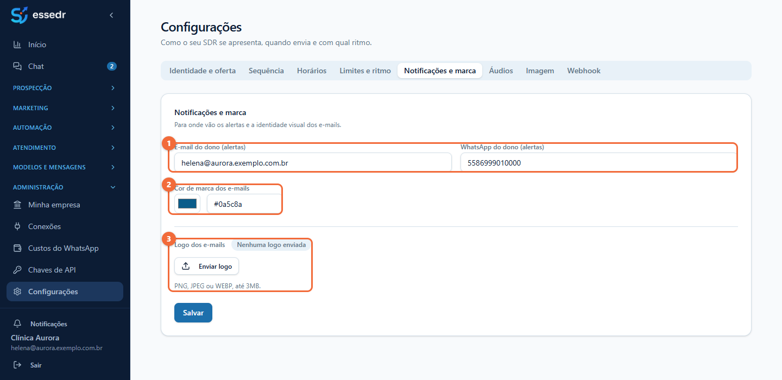Focus the hex color field #0a5c8a
Screen dimensions: 782x380
tap(244, 204)
